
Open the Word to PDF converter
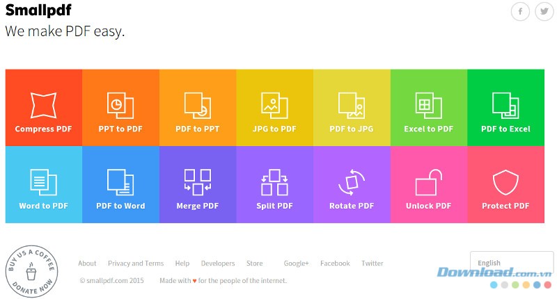43,185
